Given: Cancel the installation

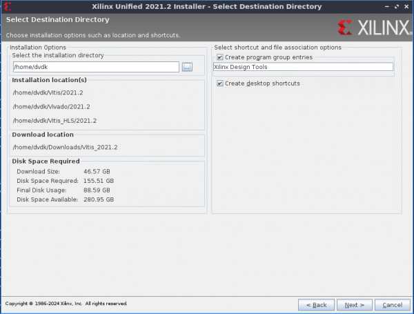Looking at the screenshot, I should (391, 304).
